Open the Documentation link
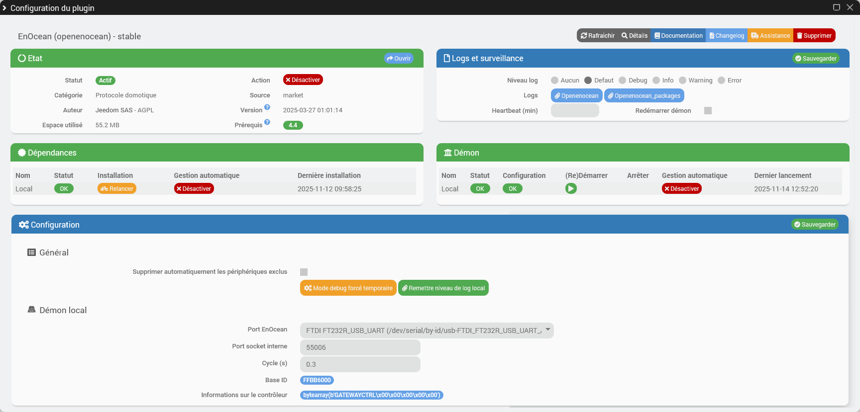Image resolution: width=860 pixels, height=412 pixels. pyautogui.click(x=678, y=36)
